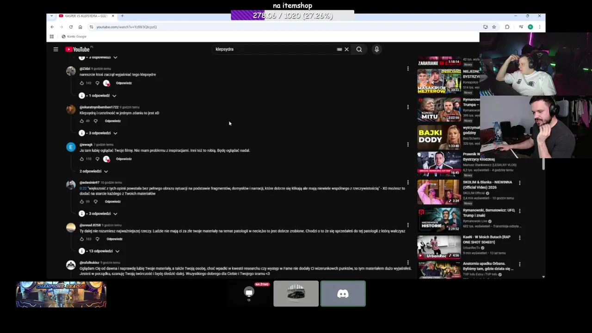Click Odpowiedz under the @ewagk comment

(x=123, y=159)
